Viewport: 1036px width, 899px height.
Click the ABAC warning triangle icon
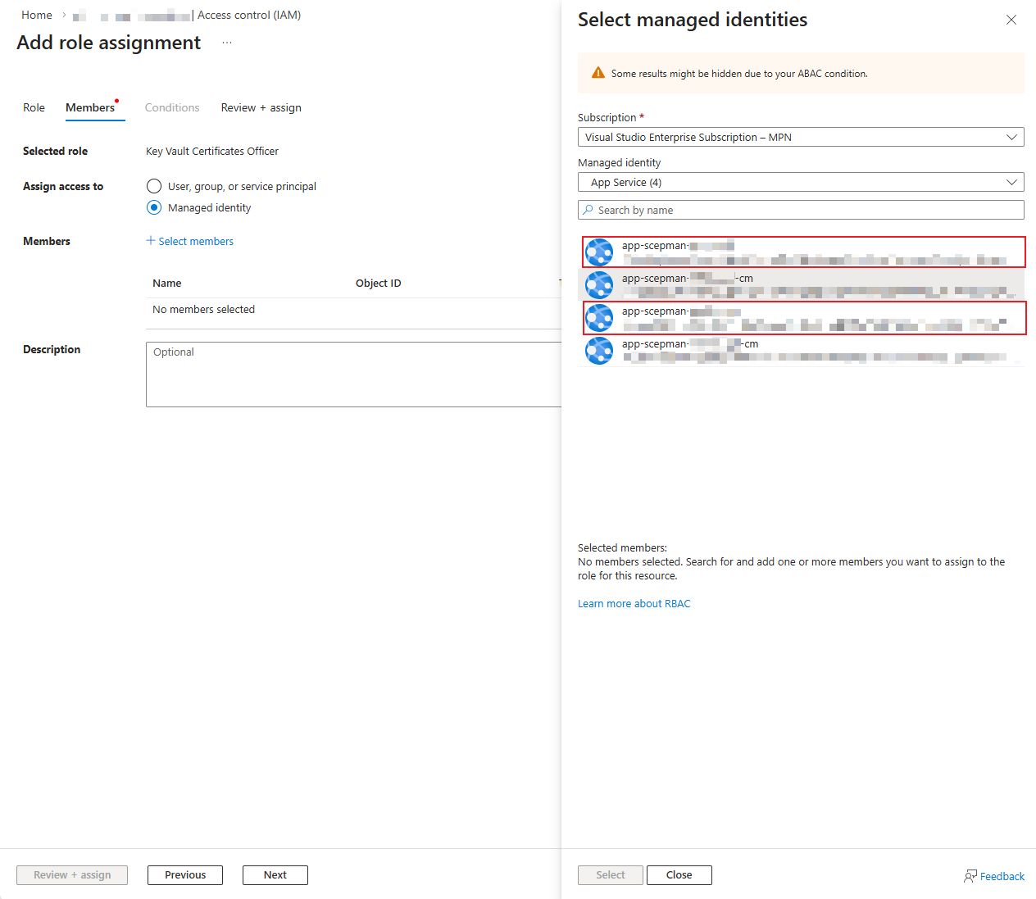(x=598, y=73)
